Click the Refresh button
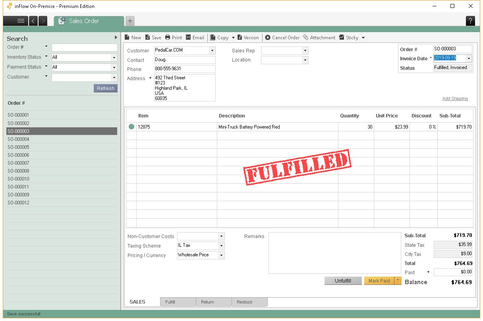 click(x=106, y=88)
